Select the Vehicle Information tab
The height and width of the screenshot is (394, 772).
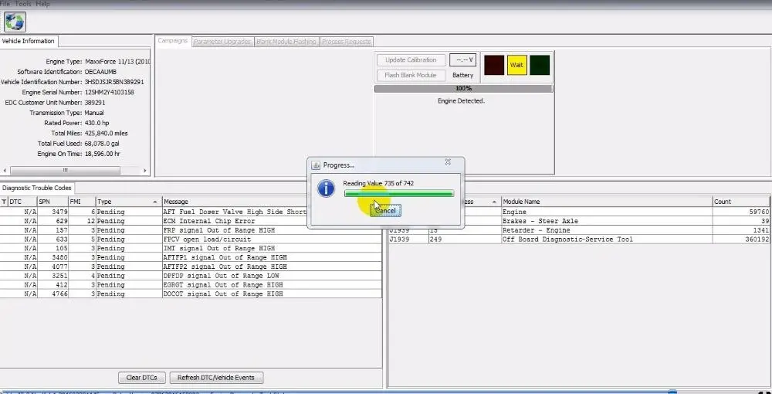click(x=28, y=41)
